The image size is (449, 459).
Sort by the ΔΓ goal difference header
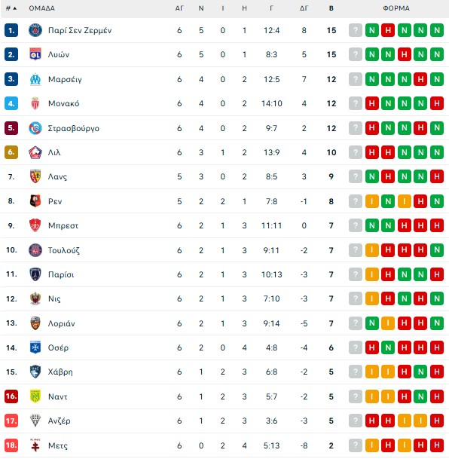pos(304,8)
